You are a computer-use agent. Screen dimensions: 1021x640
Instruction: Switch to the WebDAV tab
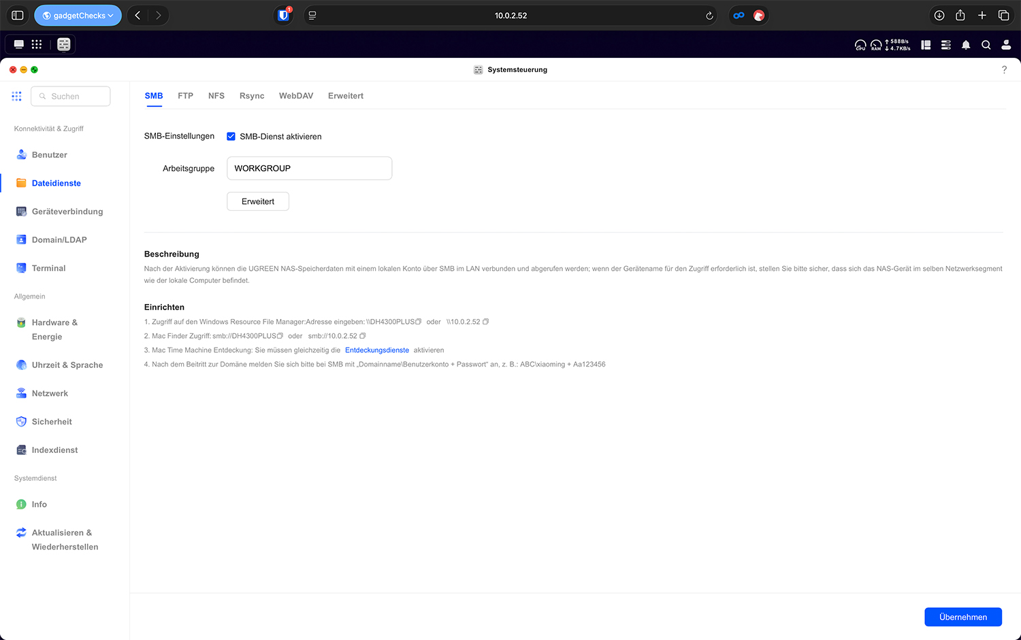coord(296,96)
